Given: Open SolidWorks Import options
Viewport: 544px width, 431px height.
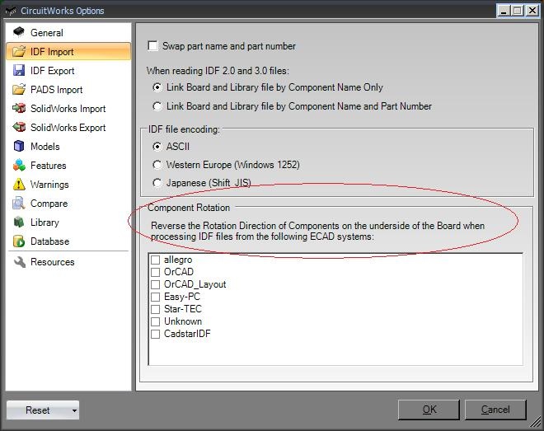Looking at the screenshot, I should (x=68, y=108).
